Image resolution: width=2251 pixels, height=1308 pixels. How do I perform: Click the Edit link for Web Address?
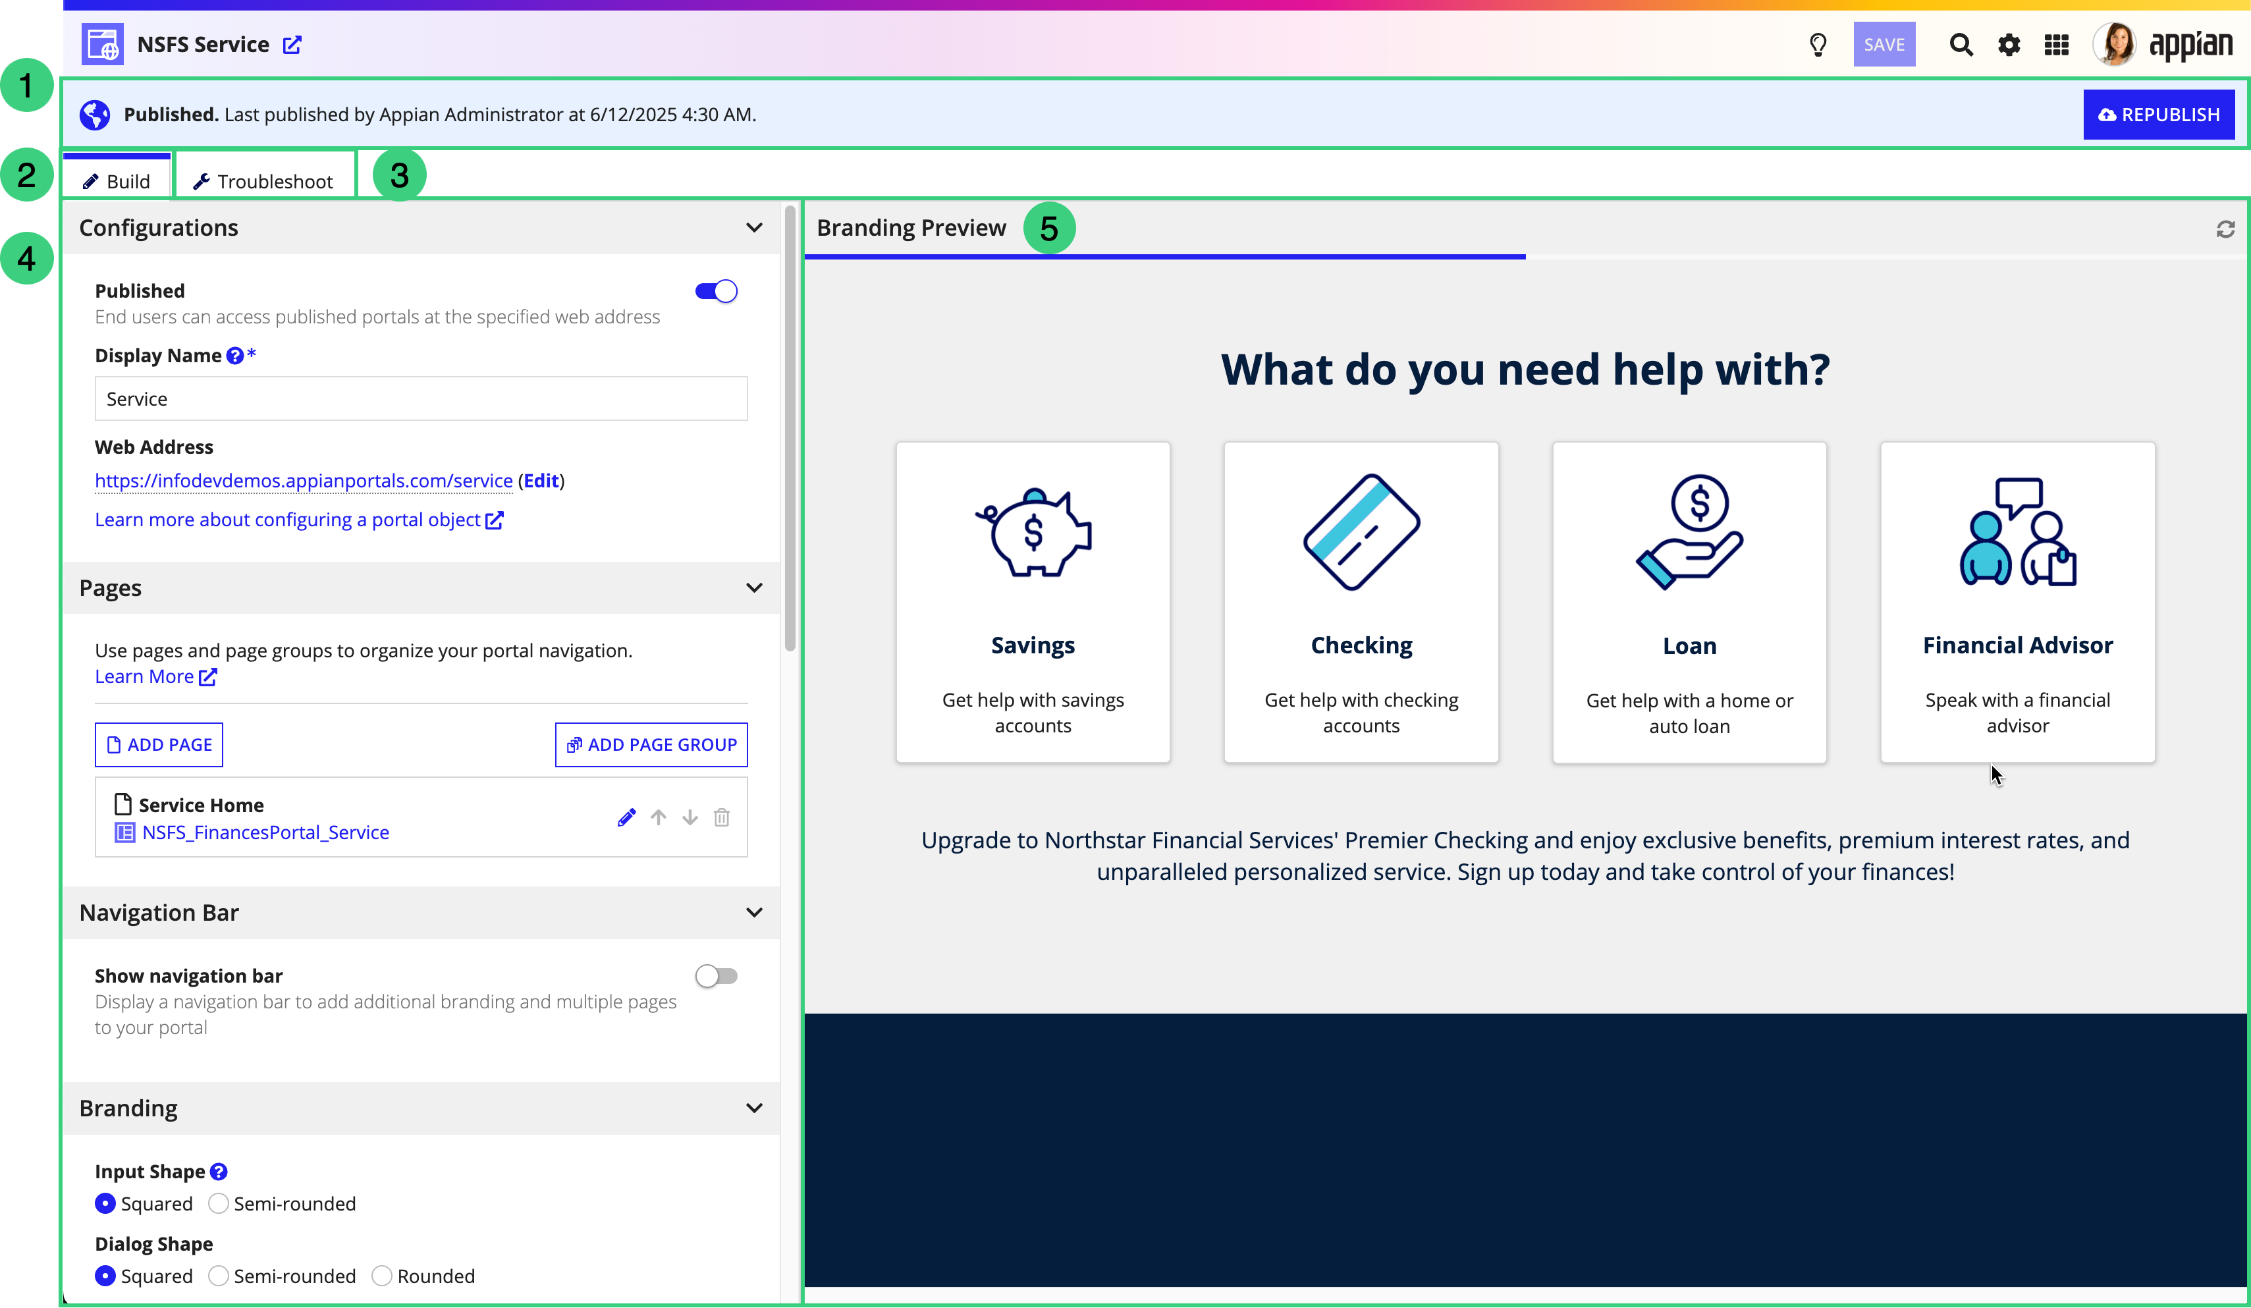pos(541,481)
